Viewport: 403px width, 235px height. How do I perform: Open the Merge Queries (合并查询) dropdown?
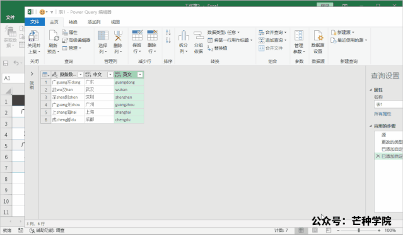272,32
